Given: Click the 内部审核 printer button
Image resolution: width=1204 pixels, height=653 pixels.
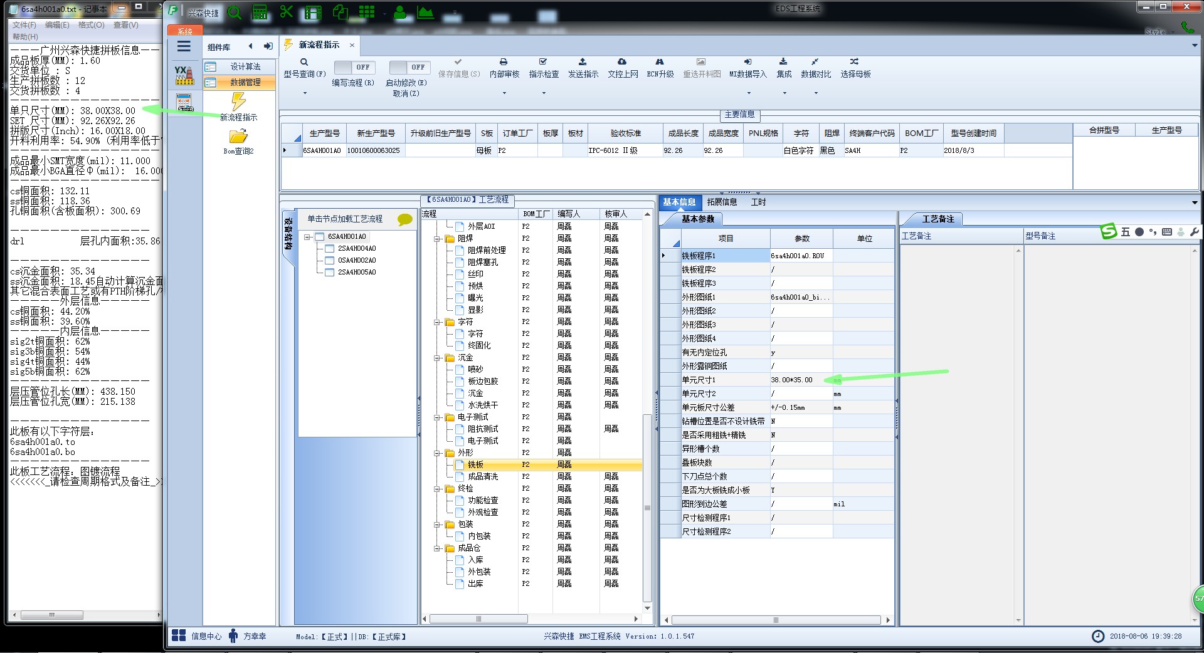Looking at the screenshot, I should (x=504, y=68).
